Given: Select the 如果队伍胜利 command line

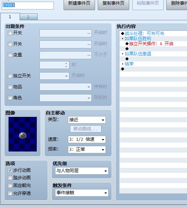Looking at the screenshot, I should pyautogui.click(x=153, y=38).
